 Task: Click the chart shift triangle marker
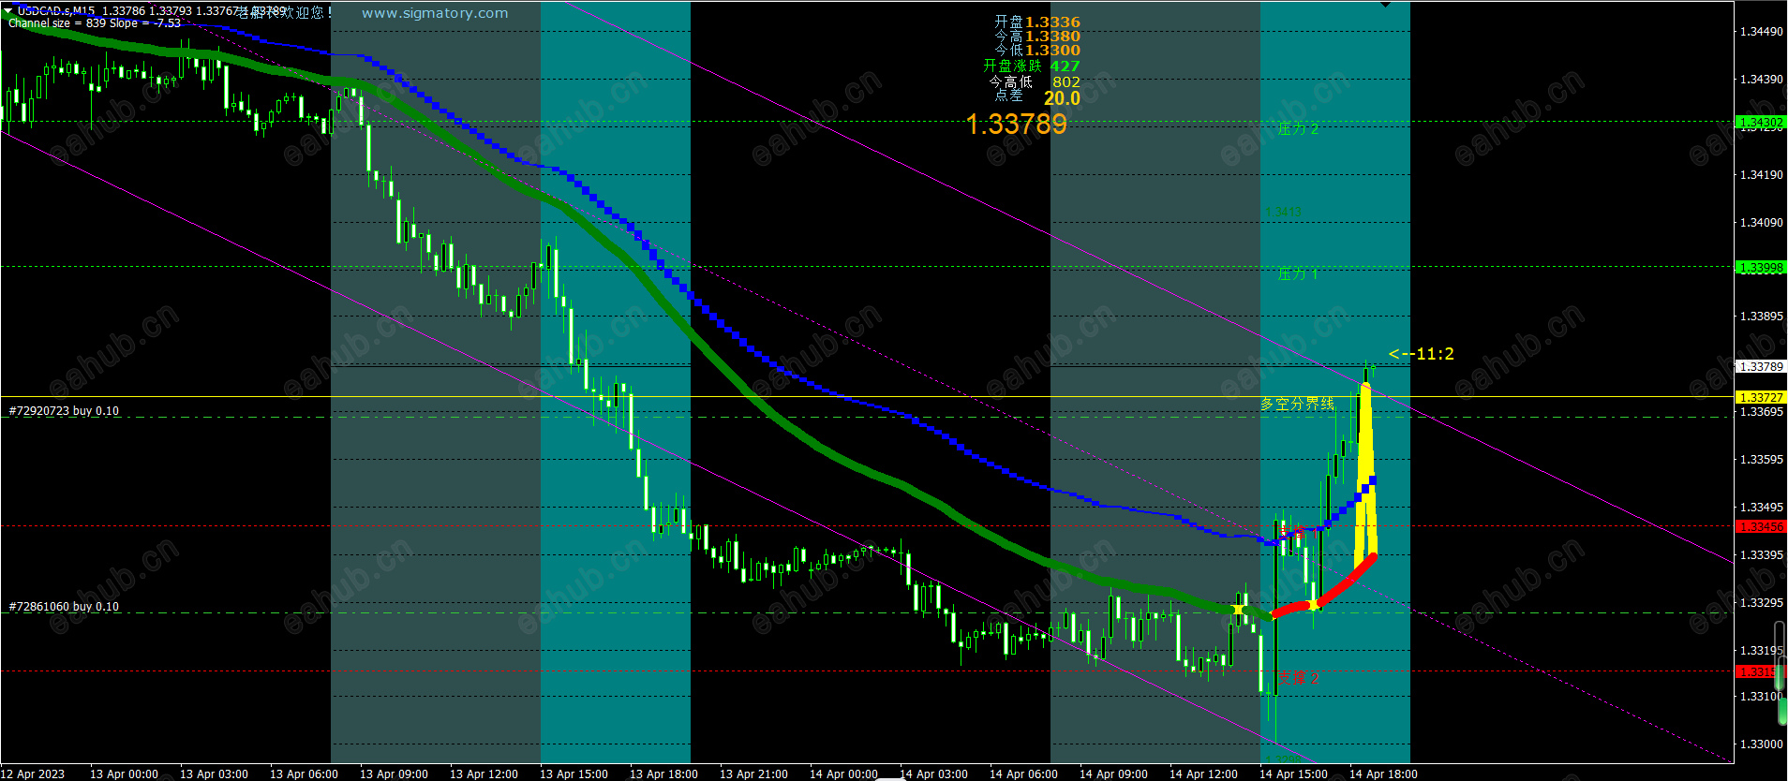pyautogui.click(x=1385, y=5)
